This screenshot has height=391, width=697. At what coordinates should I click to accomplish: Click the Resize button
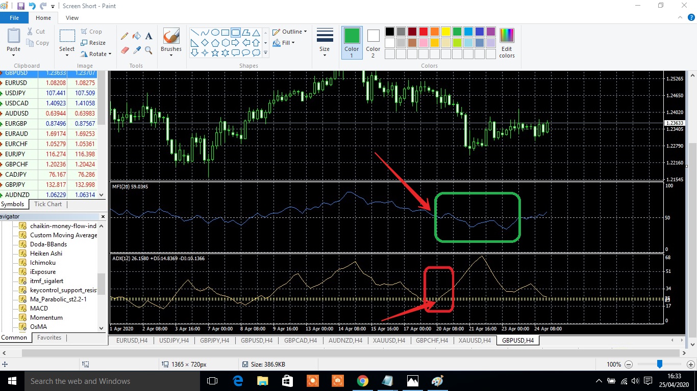pos(94,43)
